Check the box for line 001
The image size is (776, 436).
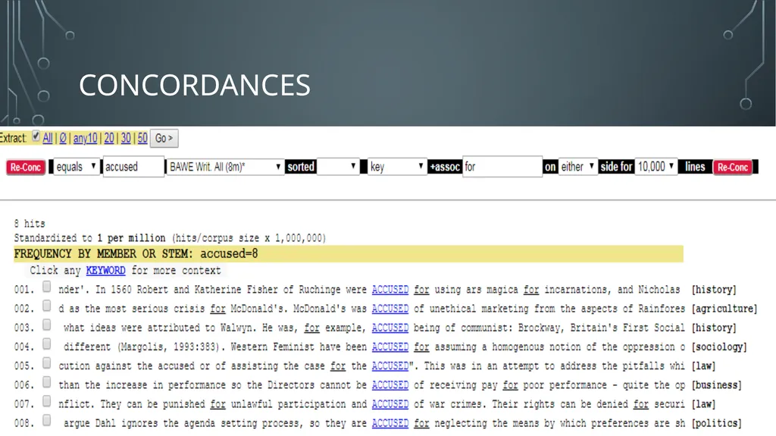click(46, 287)
